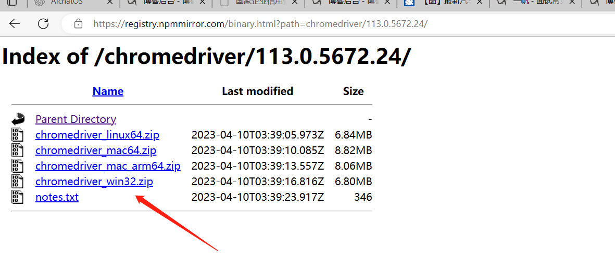Click the file icon beside chromedriver_mac_arm64.zip

tap(18, 166)
